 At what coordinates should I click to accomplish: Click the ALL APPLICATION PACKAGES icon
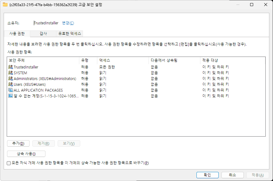click(x=11, y=90)
